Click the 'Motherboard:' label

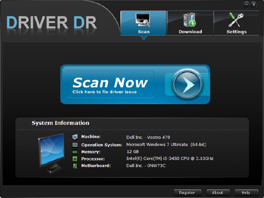tap(96, 166)
